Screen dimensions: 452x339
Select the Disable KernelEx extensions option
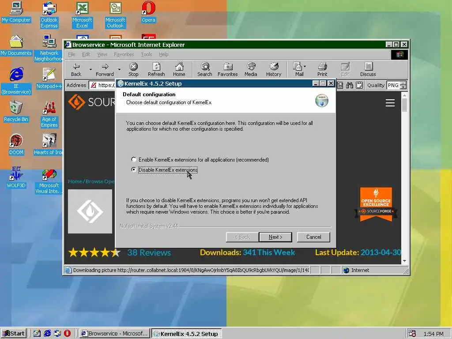tap(133, 169)
